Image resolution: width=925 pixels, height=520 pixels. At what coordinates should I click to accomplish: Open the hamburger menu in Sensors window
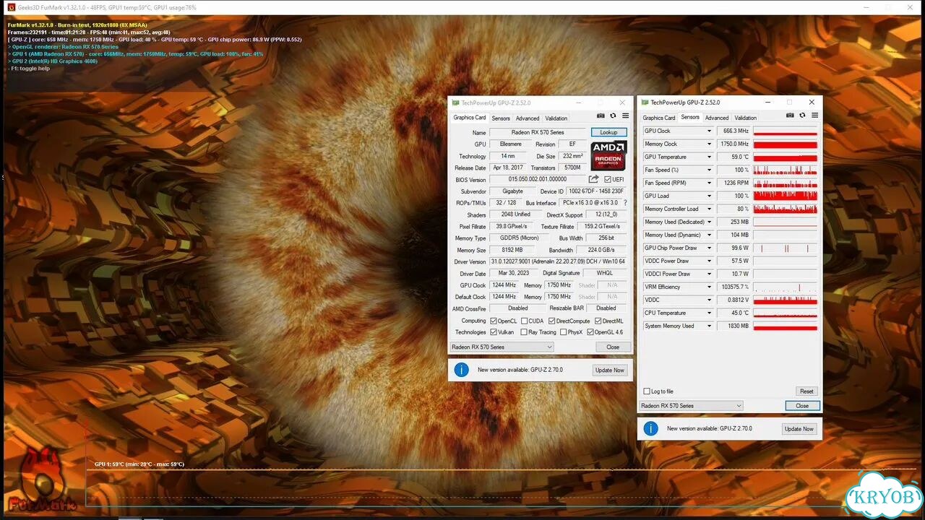click(814, 116)
